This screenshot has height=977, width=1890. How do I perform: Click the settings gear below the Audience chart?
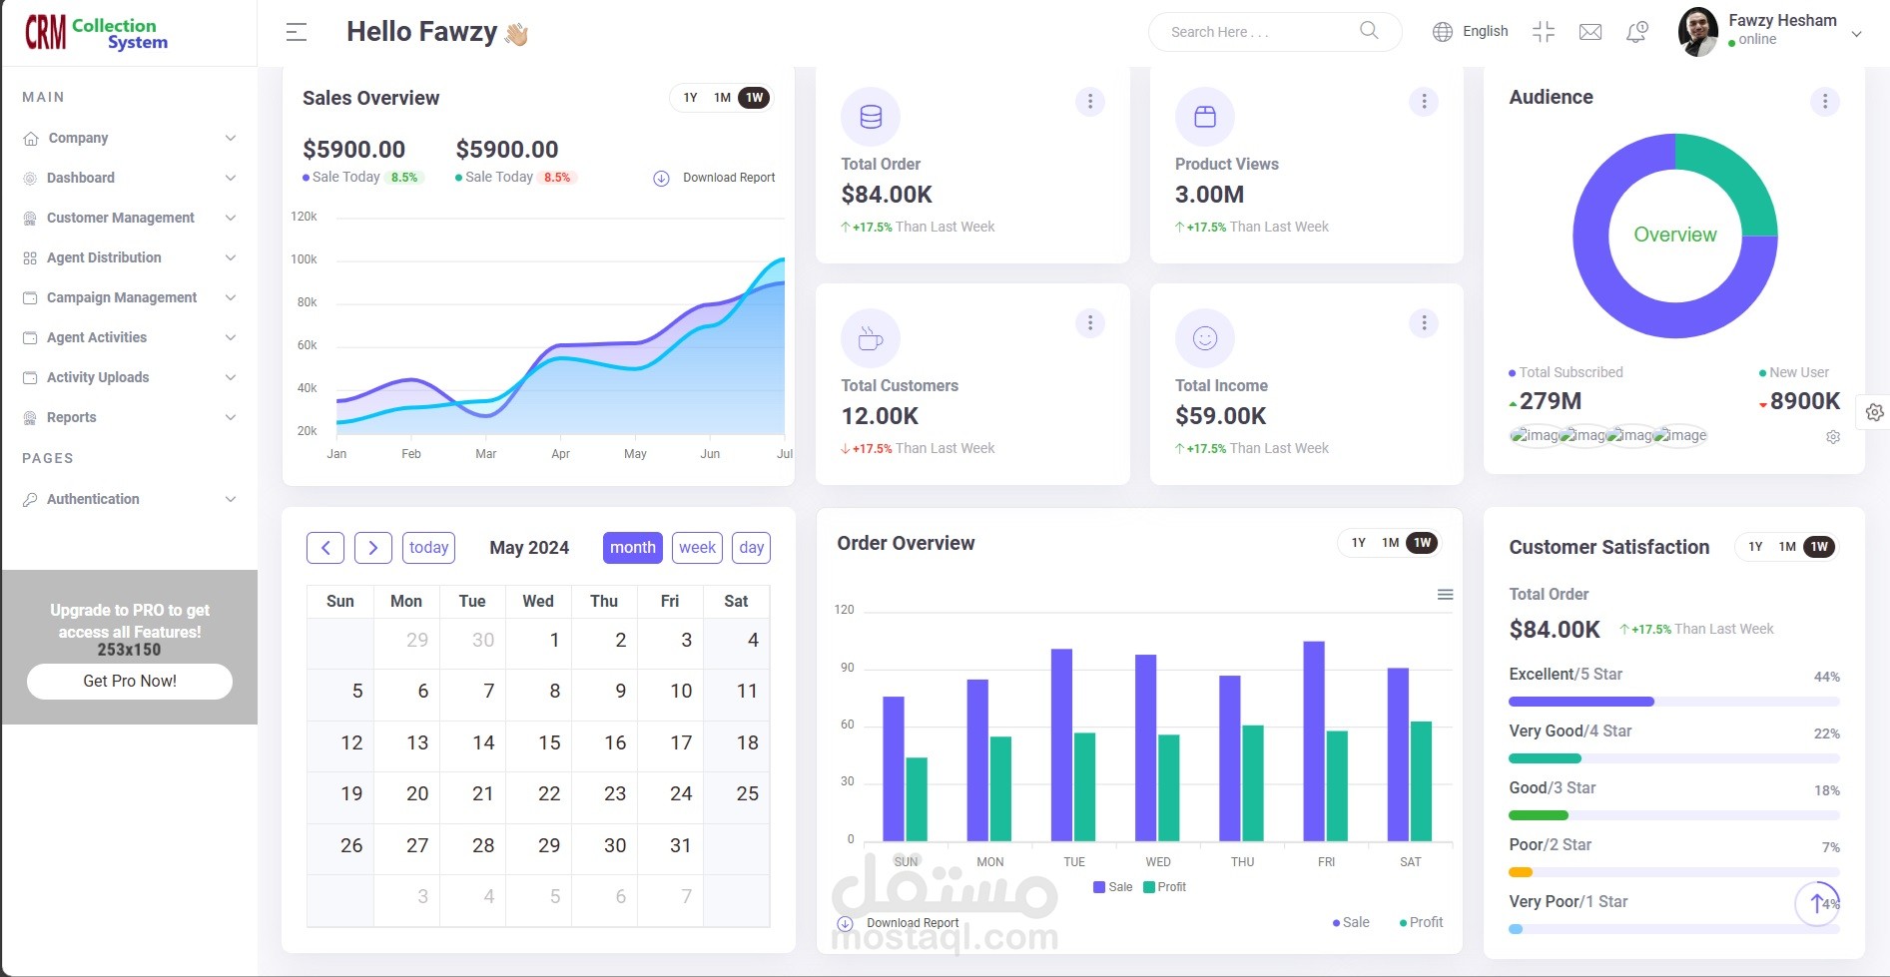point(1833,436)
